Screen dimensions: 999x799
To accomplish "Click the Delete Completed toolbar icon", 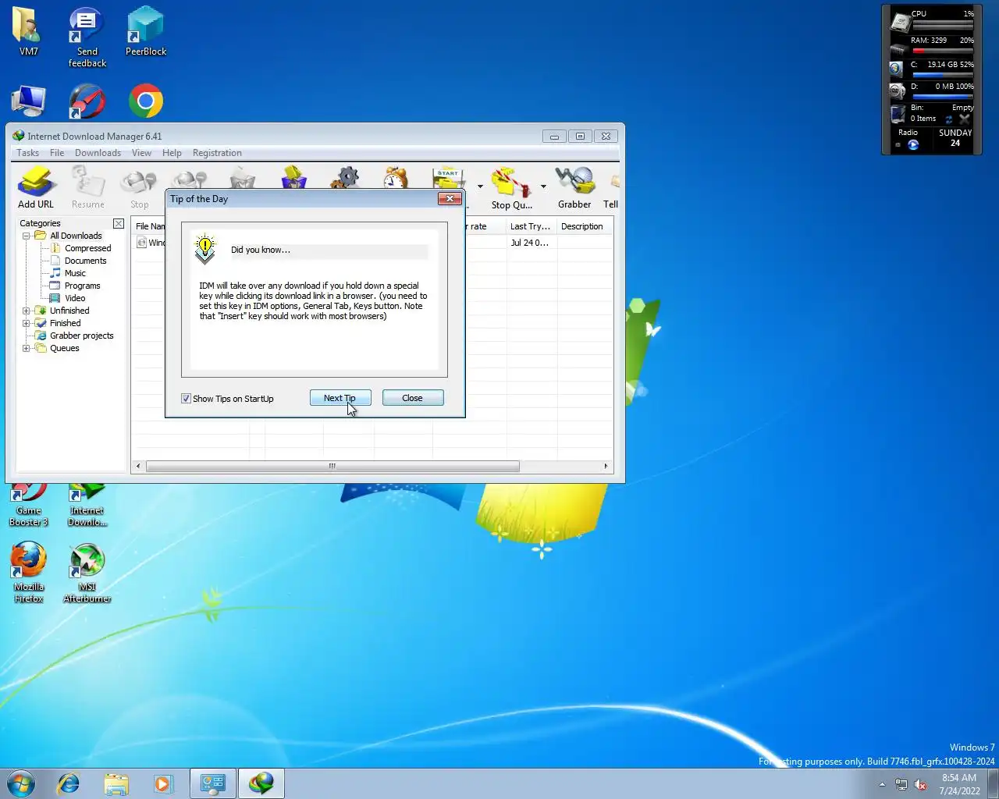I will [294, 179].
